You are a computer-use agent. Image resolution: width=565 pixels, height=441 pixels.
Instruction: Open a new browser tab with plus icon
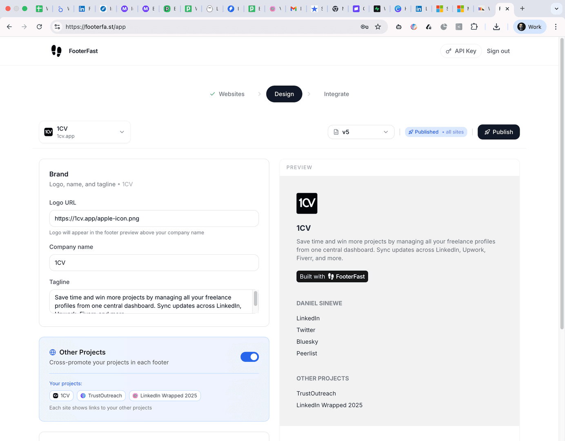522,9
